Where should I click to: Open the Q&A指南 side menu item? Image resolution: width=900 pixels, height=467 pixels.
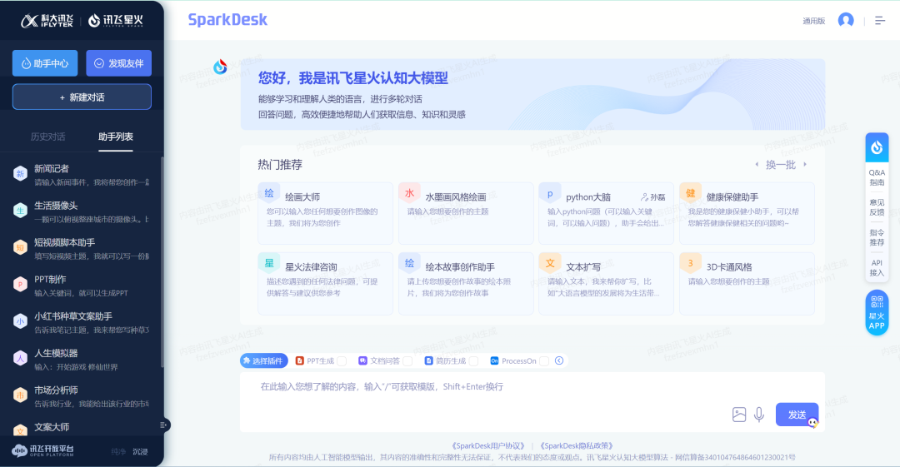tap(877, 177)
